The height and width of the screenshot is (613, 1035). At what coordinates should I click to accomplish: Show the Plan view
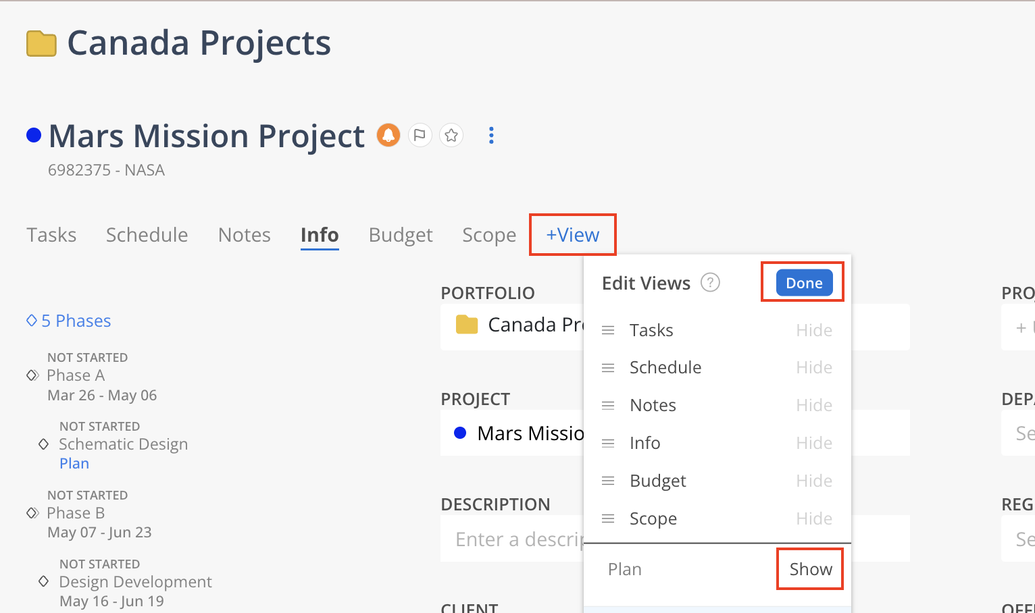pos(810,569)
